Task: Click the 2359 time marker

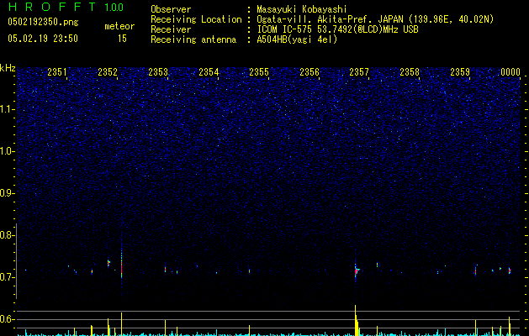Action: 460,72
